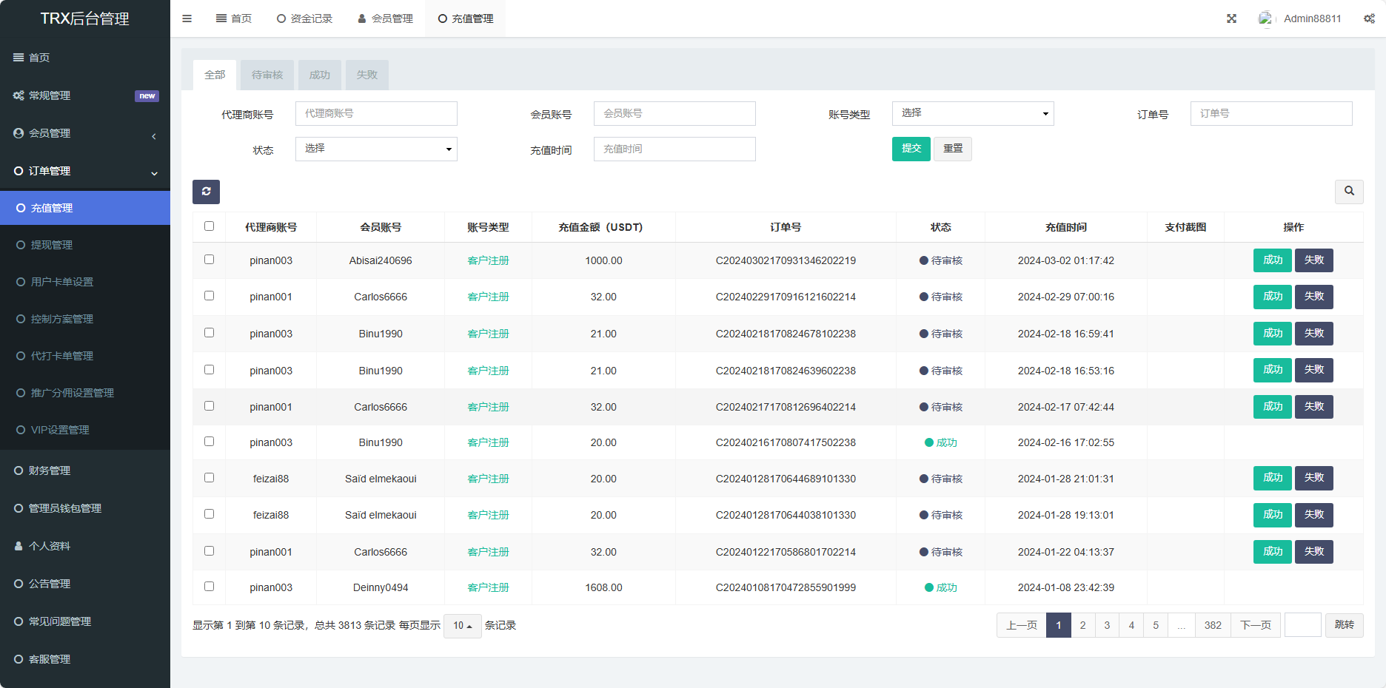Check the row dated 2024-02-16 17:02:55
The image size is (1386, 688).
[x=209, y=442]
